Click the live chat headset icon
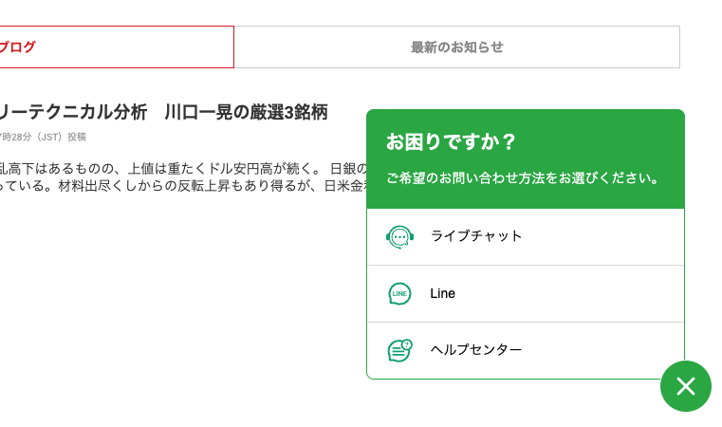Image resolution: width=722 pixels, height=427 pixels. (399, 237)
